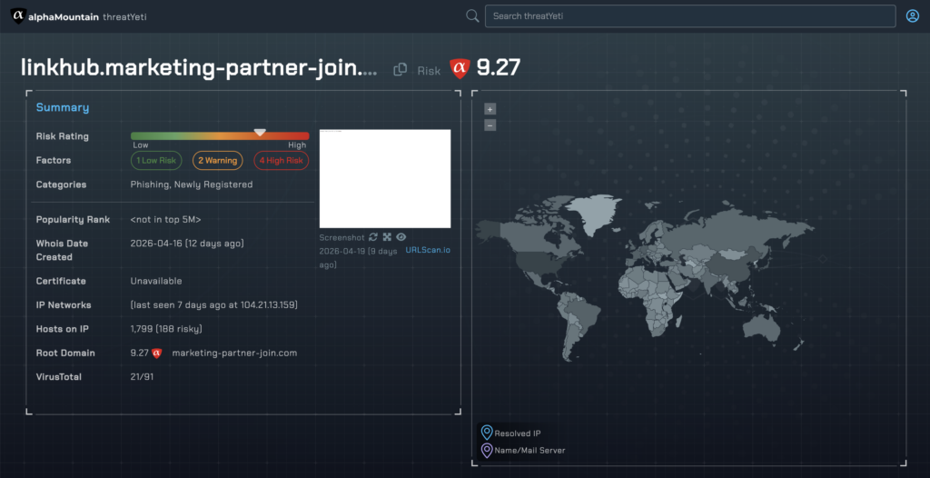Viewport: 930px width, 478px height.
Task: Click the red risk shield beside 9.27
Action: click(459, 69)
